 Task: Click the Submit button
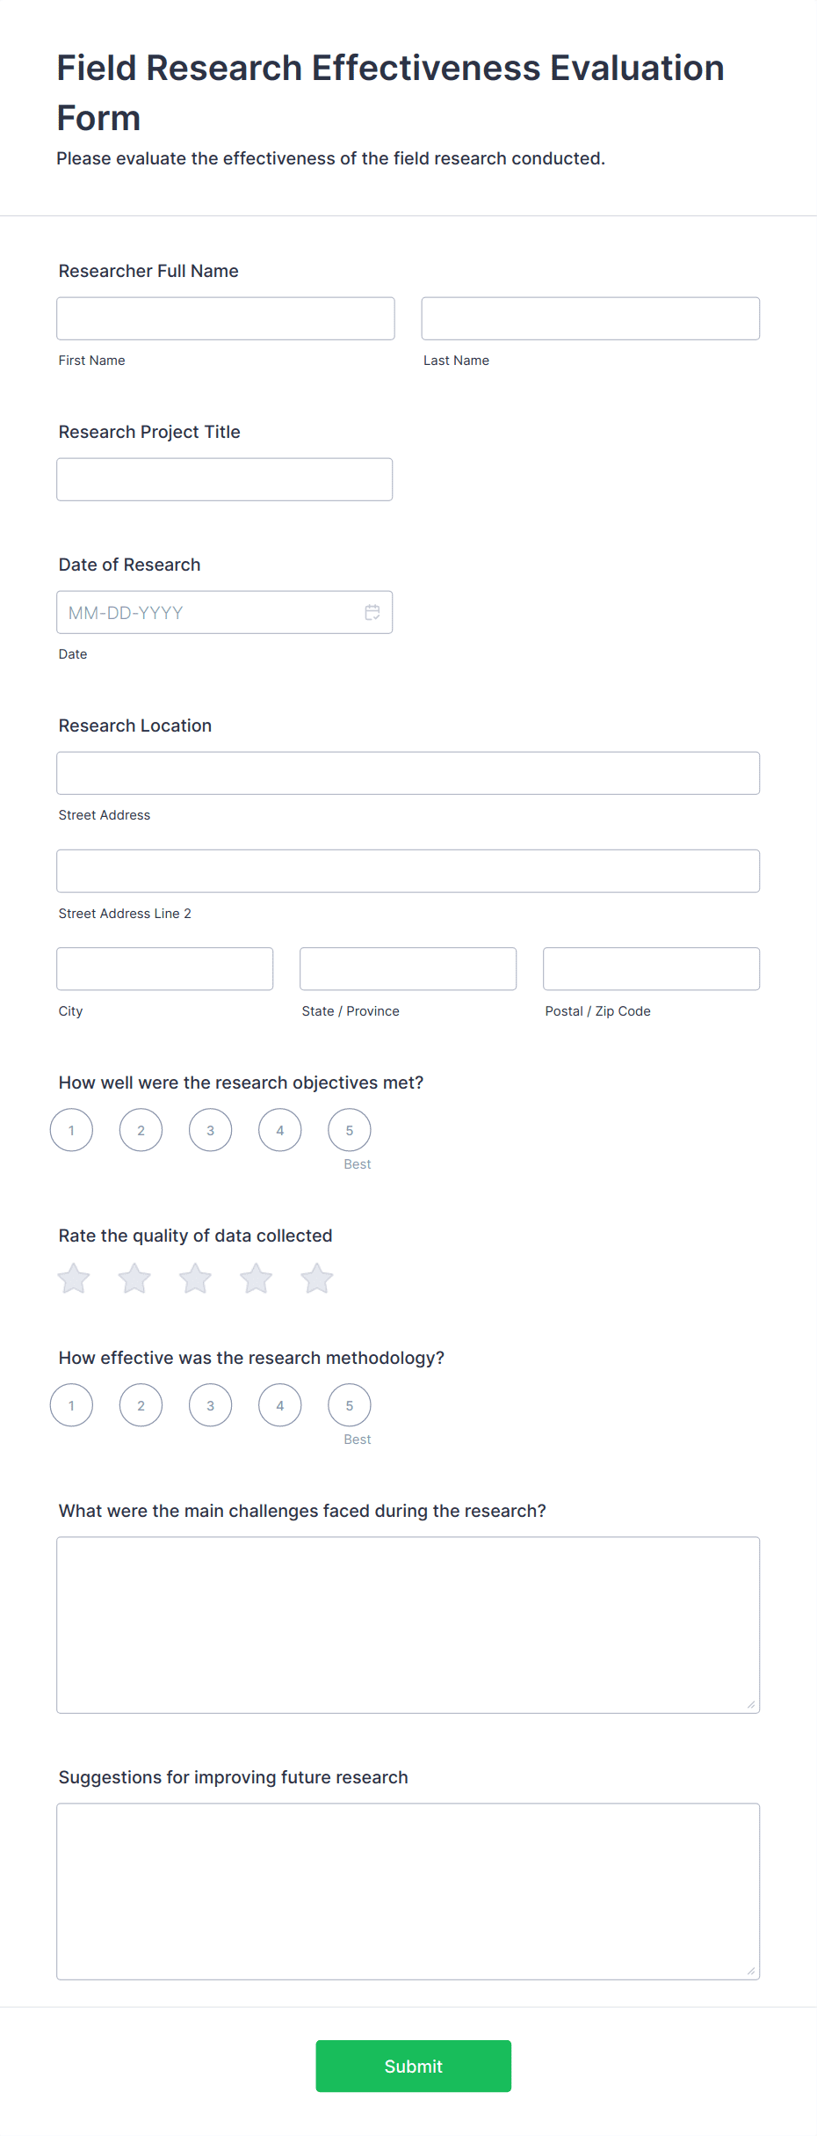(x=414, y=2066)
